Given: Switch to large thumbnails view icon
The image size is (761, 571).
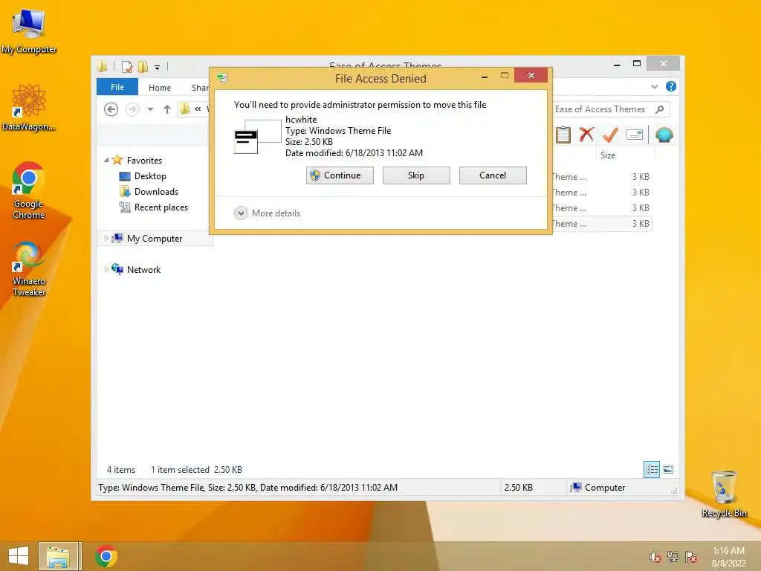Looking at the screenshot, I should point(668,469).
